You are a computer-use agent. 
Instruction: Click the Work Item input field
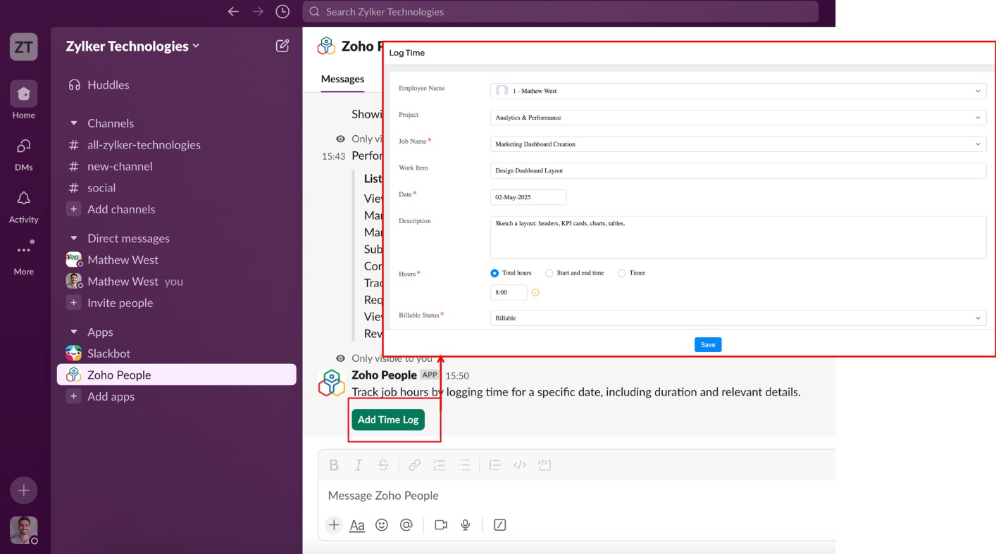[x=738, y=170]
